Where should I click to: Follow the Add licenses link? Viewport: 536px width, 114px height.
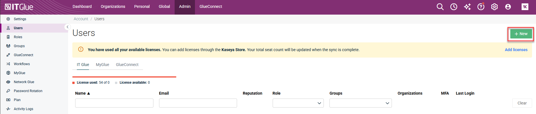(516, 50)
